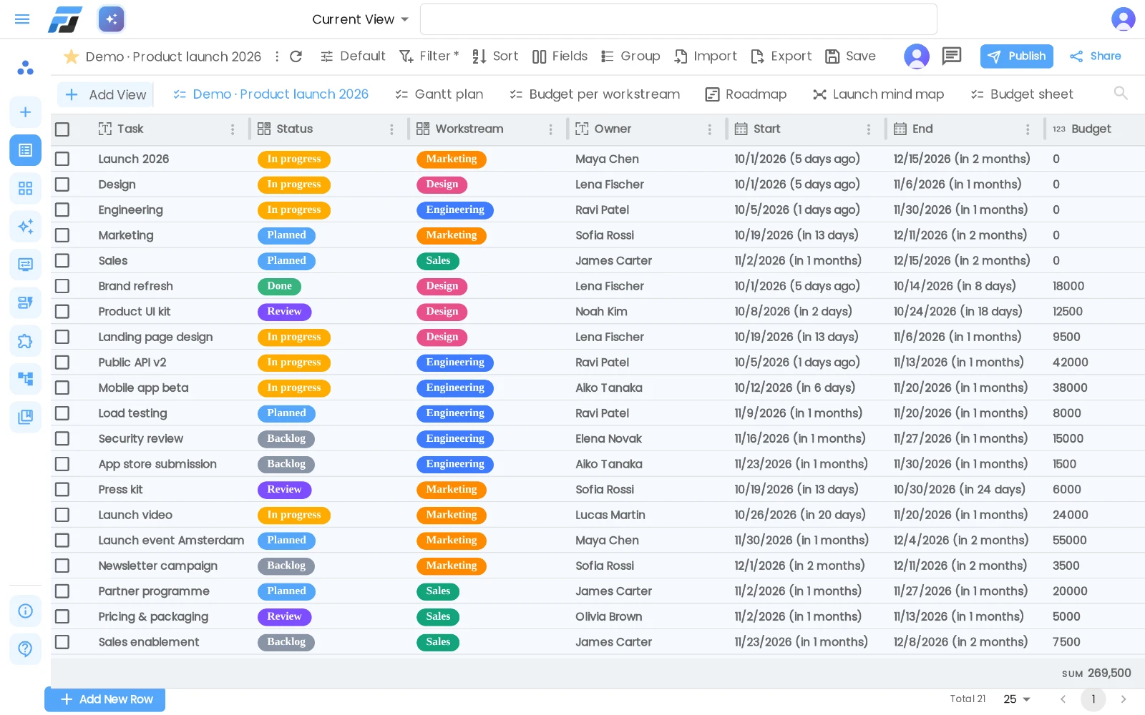The width and height of the screenshot is (1145, 715).
Task: Switch to the Gantt plan tab
Action: click(x=439, y=94)
